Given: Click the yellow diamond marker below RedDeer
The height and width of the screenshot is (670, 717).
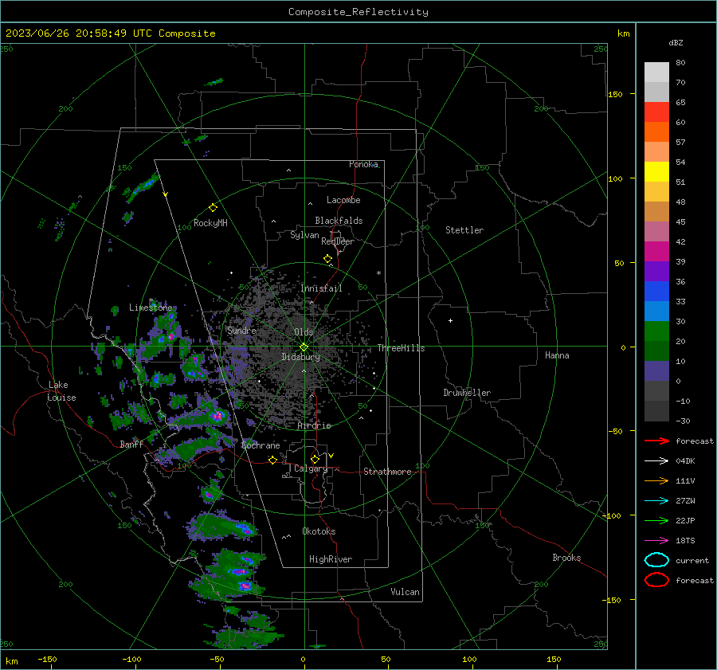Looking at the screenshot, I should click(x=327, y=259).
